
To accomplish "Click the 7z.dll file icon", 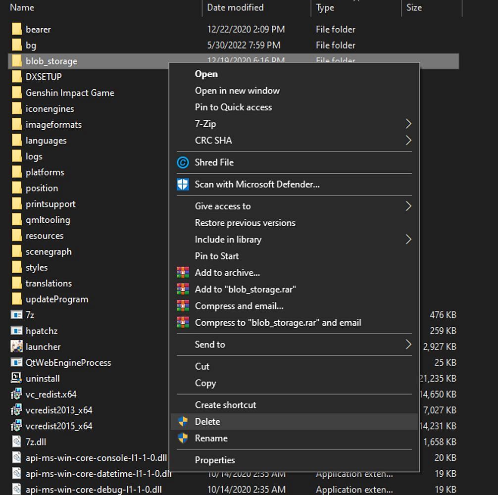I will (x=16, y=442).
